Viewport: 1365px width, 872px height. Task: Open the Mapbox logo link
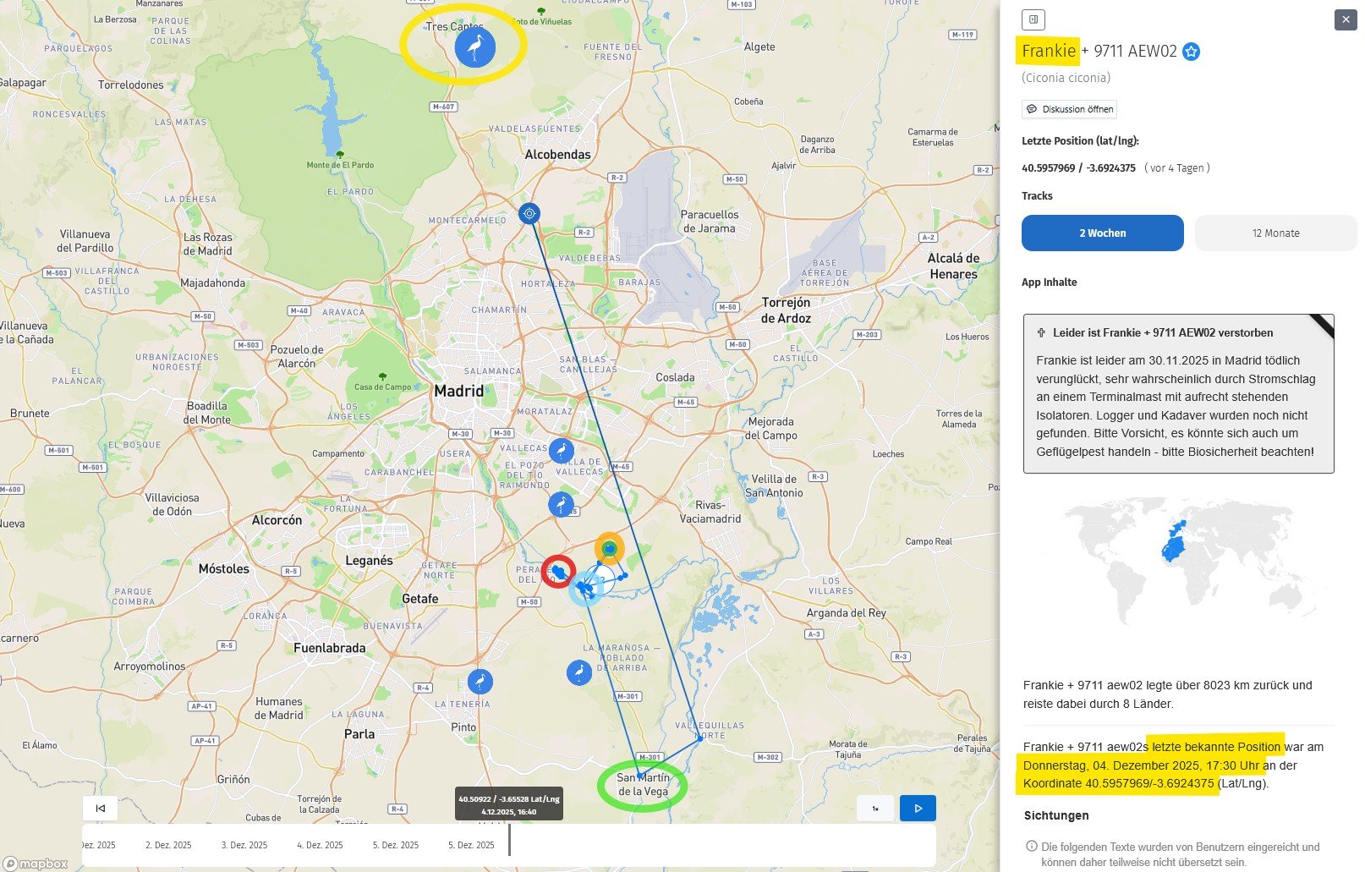tap(36, 864)
